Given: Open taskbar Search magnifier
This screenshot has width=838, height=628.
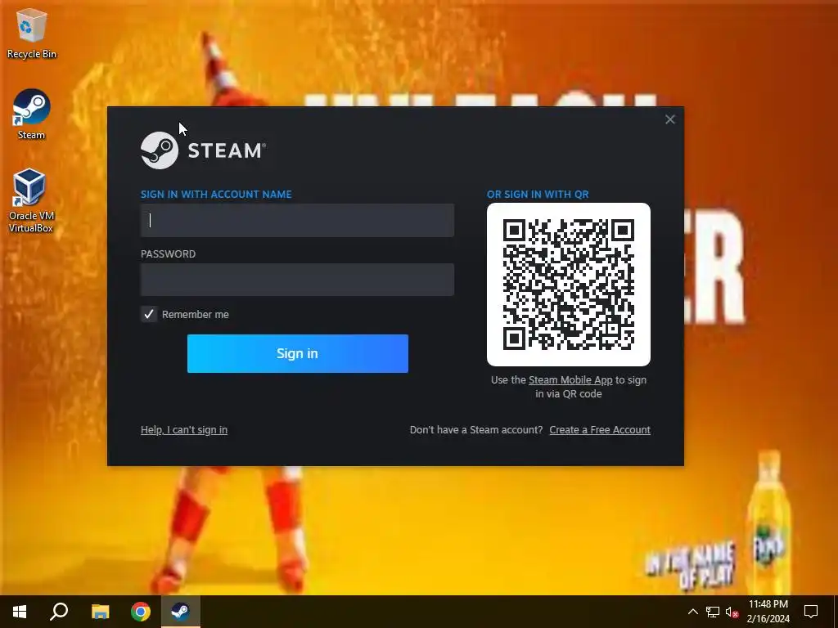Looking at the screenshot, I should [59, 612].
